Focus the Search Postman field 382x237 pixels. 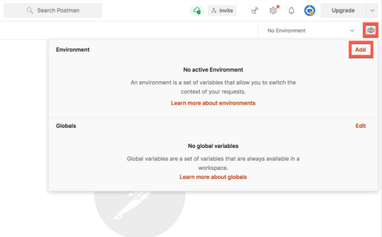coord(53,10)
